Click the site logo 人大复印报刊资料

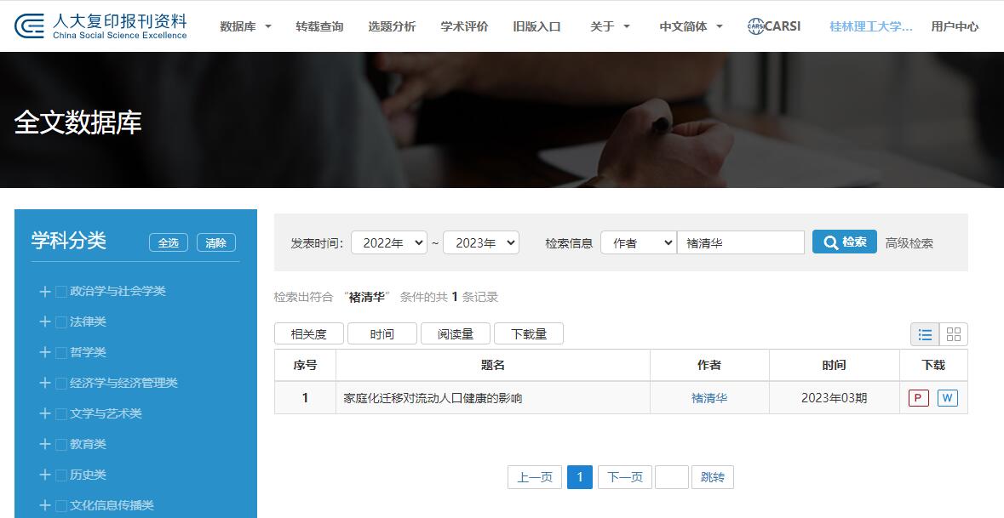pyautogui.click(x=100, y=26)
